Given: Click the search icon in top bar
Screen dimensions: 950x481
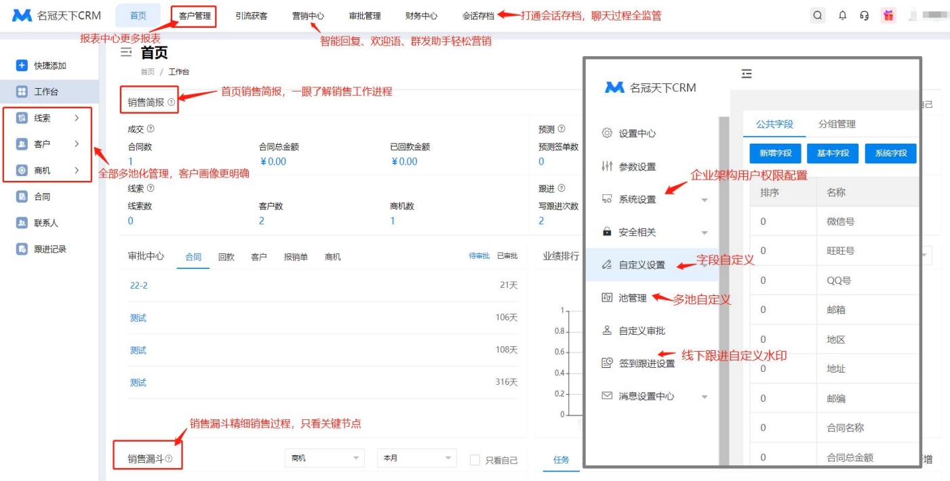Looking at the screenshot, I should coord(818,16).
